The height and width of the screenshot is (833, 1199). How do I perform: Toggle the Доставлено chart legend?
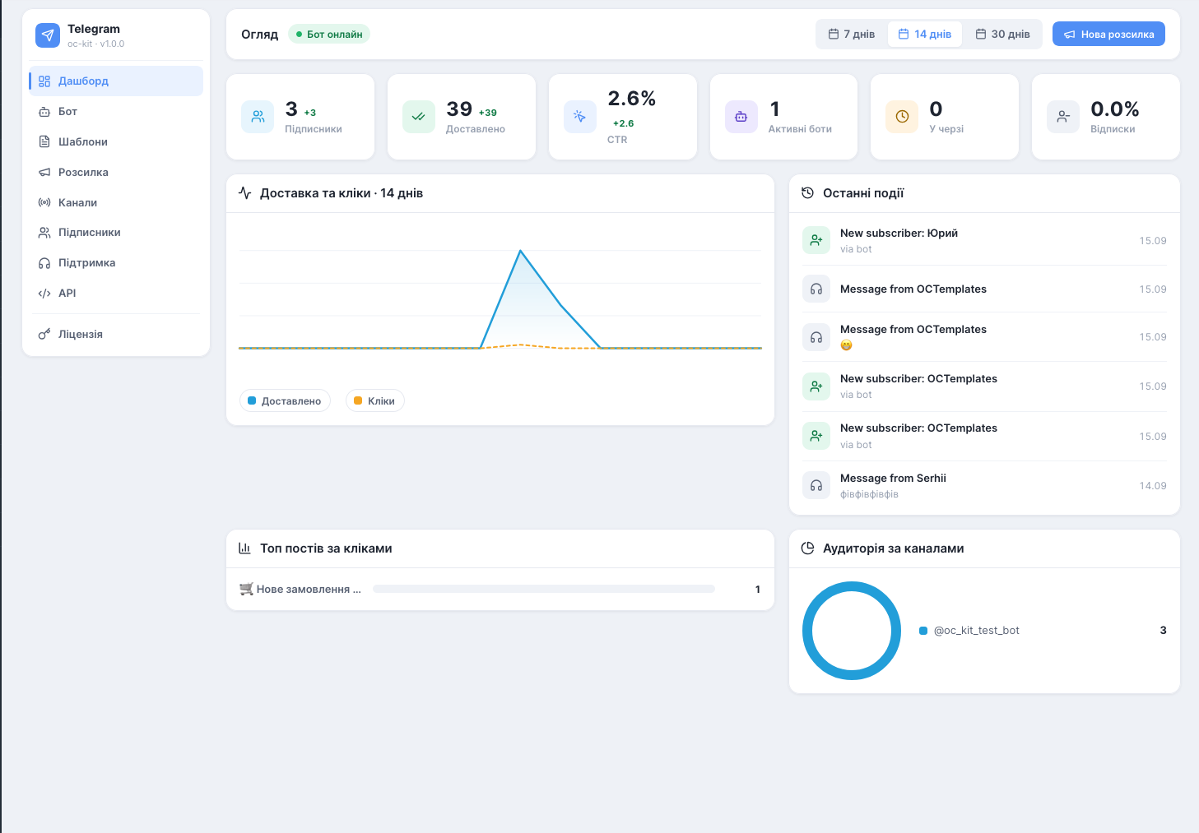pos(285,400)
